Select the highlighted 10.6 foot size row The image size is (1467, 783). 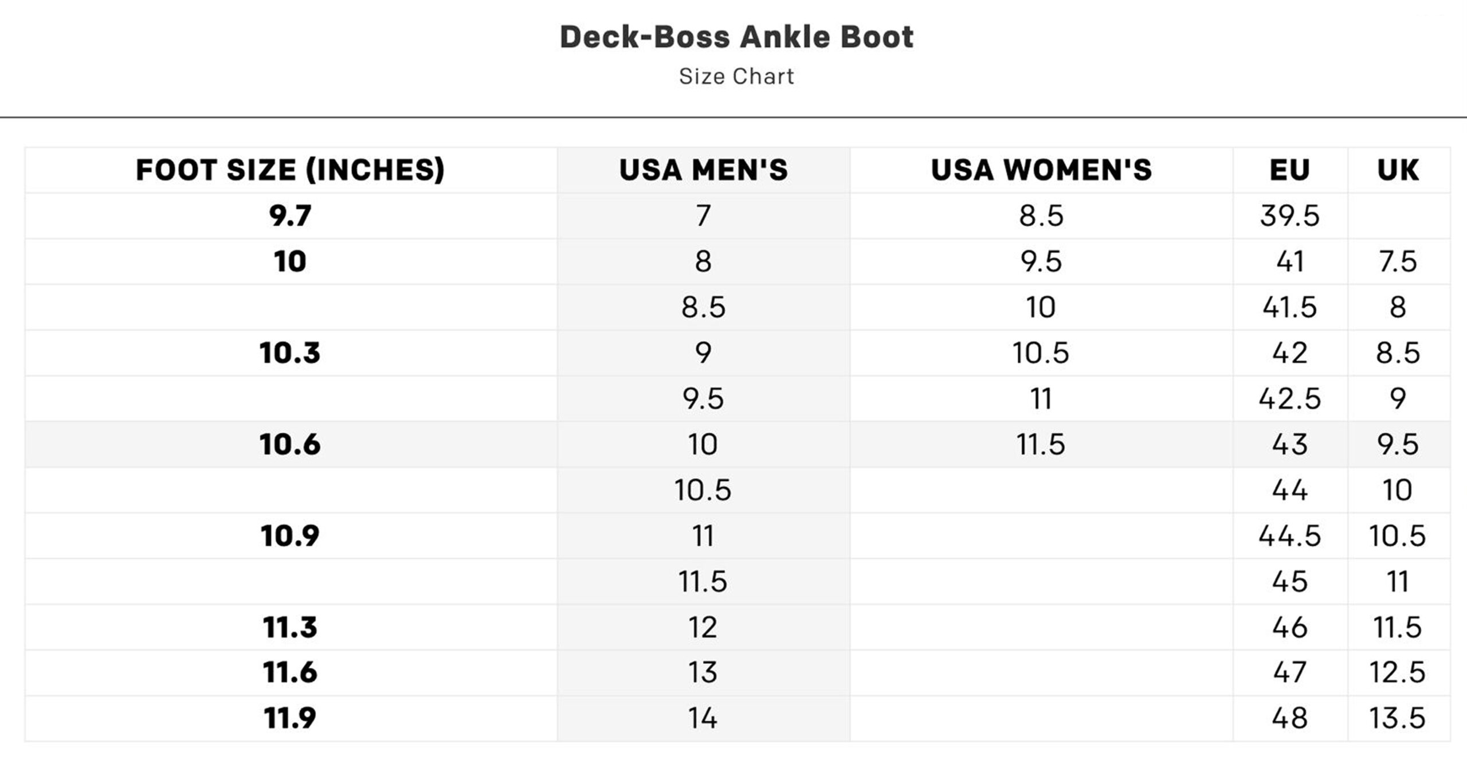coord(738,444)
